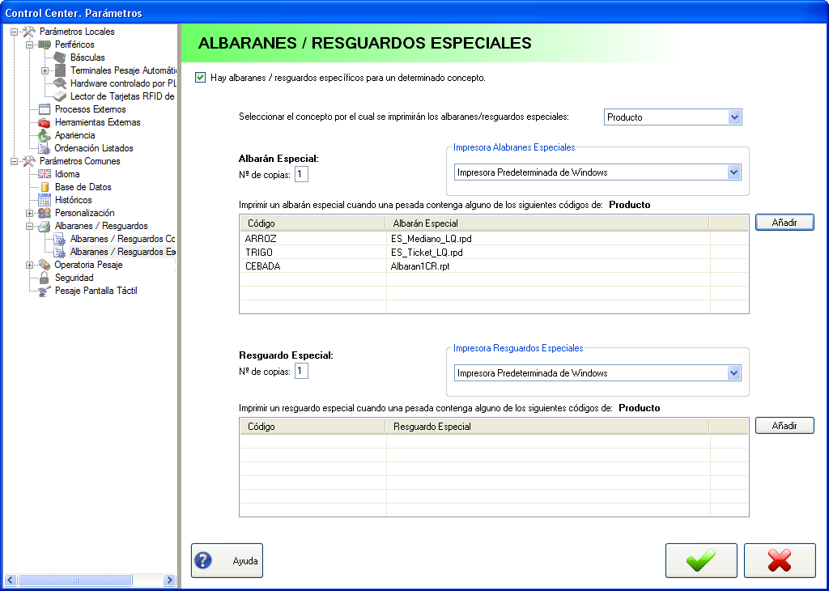Click the Personalización users icon

point(45,213)
